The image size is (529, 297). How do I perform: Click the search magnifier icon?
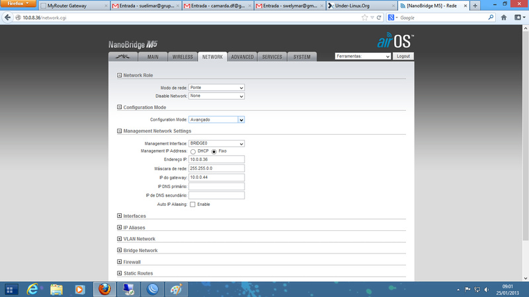[x=491, y=18]
